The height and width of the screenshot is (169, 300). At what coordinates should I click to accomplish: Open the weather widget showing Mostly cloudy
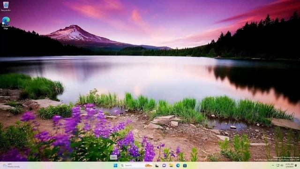pyautogui.click(x=11, y=166)
